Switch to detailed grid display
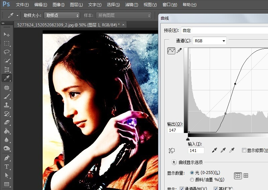Image resolution: width=268 pixels, height=190 pixels. (246, 175)
